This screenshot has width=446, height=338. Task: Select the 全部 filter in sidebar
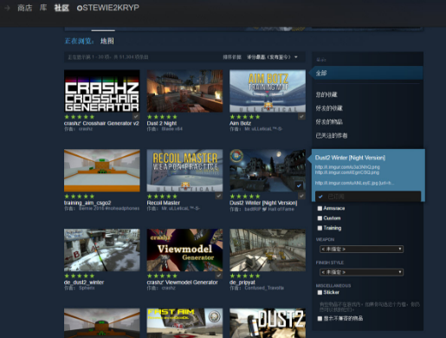365,73
